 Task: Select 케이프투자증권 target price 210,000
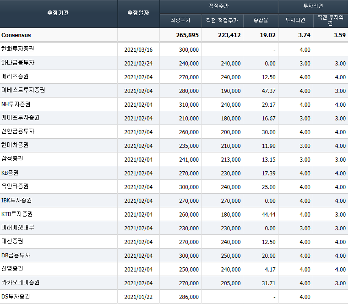point(189,119)
